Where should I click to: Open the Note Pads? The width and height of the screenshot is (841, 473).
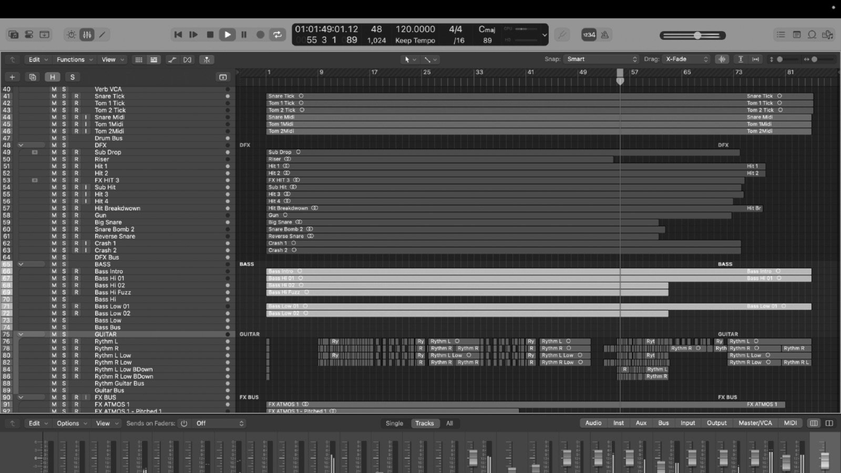pyautogui.click(x=797, y=35)
